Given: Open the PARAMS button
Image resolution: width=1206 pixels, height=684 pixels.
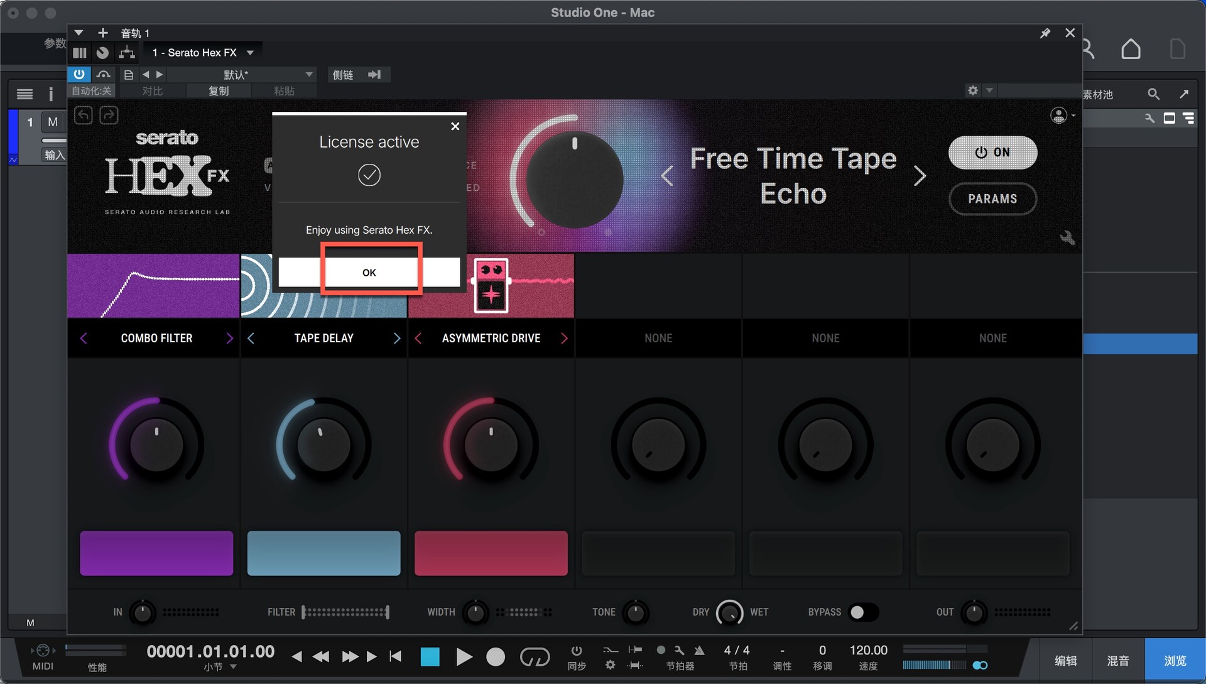Looking at the screenshot, I should point(992,198).
